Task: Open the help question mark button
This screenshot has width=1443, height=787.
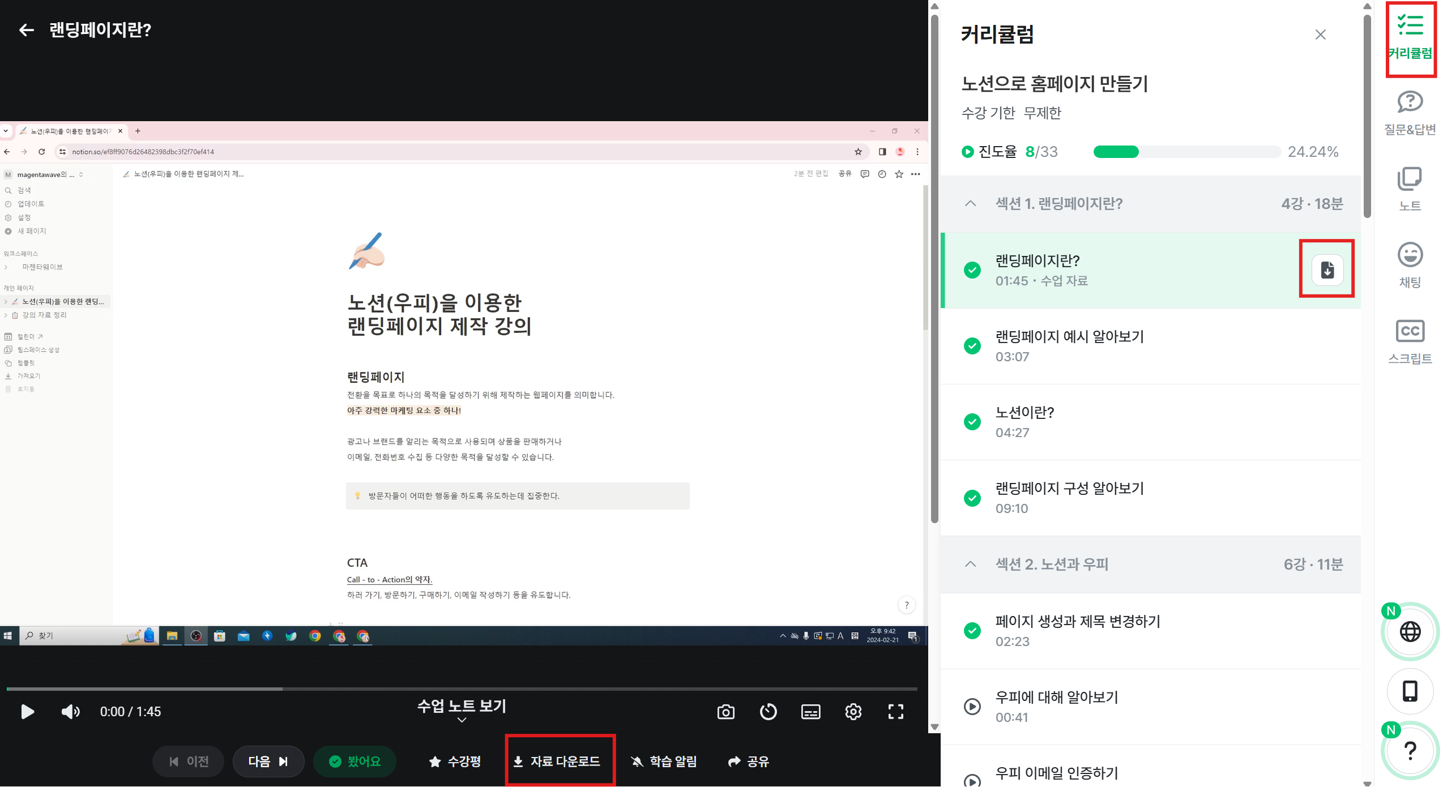Action: point(1410,750)
